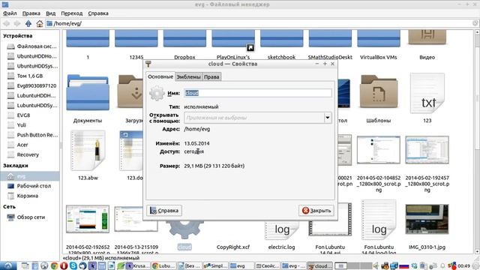Select the sketchbook folder

pyautogui.click(x=281, y=38)
